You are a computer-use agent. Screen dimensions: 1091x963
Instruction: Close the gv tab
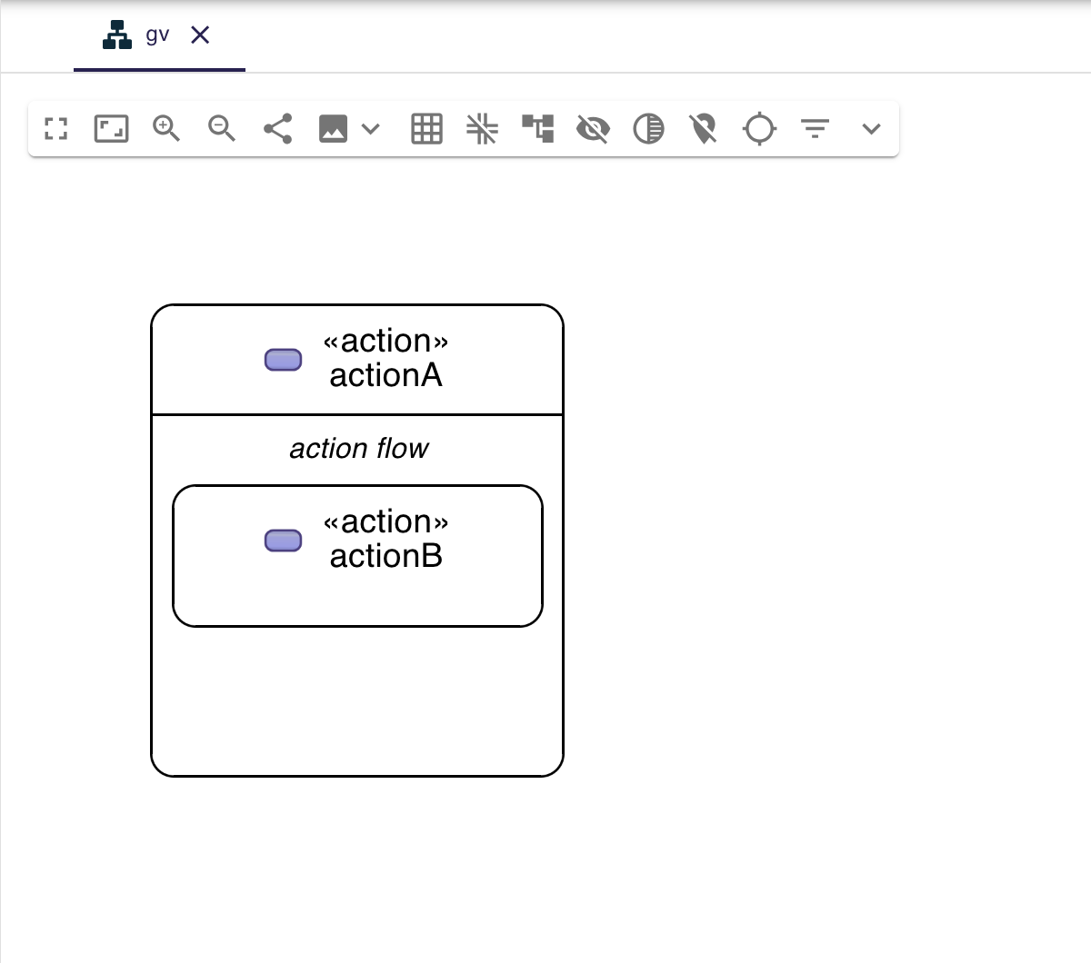200,35
